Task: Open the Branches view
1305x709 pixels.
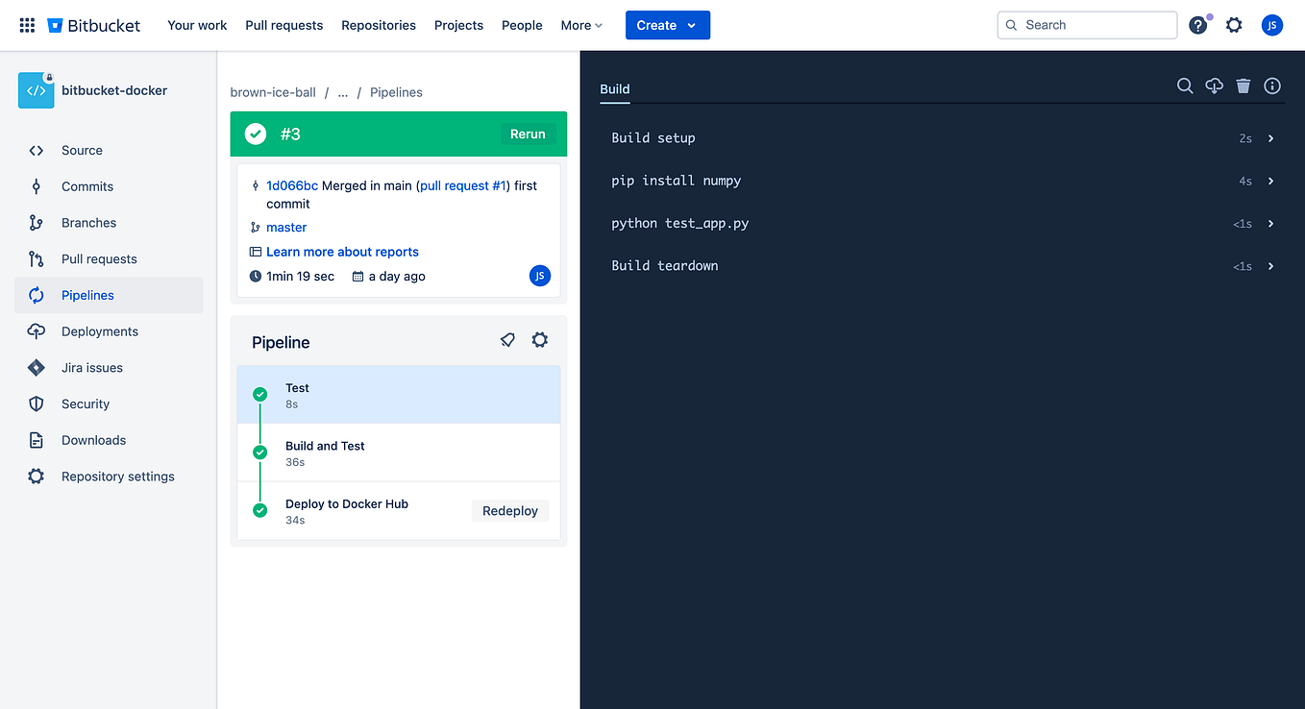Action: pyautogui.click(x=86, y=222)
